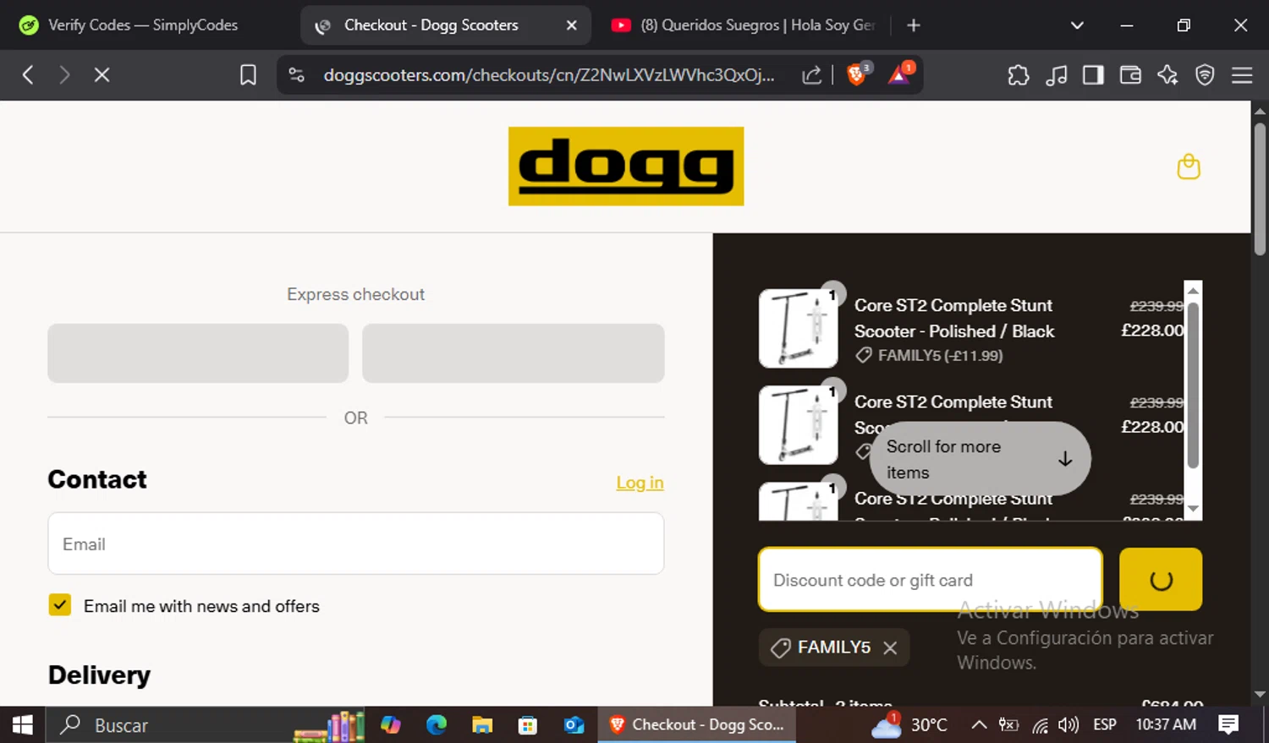Open Brave Wallet icon
This screenshot has width=1269, height=743.
click(x=1130, y=75)
